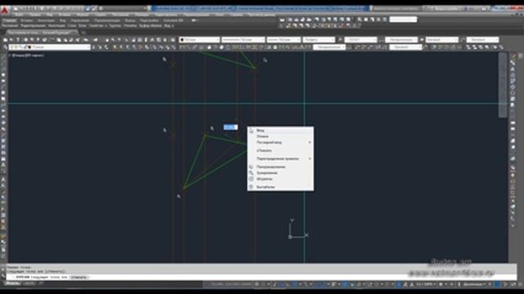Open the object color ПоСлою dropdown
Viewport: 524px width, 294px height.
tap(199, 40)
